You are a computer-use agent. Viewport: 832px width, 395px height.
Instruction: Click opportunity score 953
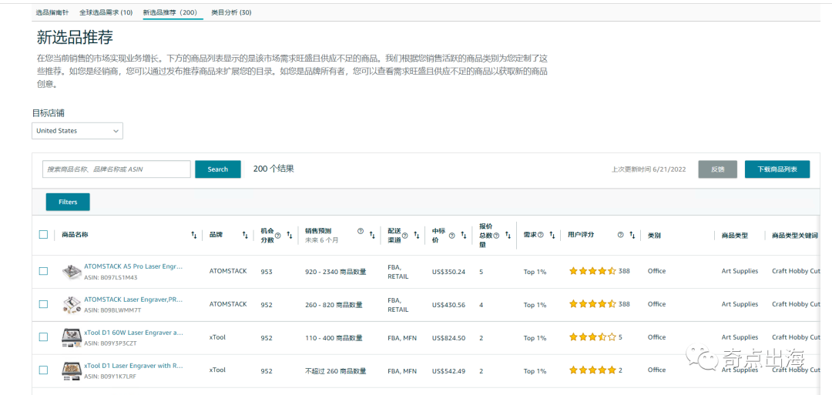pos(267,272)
